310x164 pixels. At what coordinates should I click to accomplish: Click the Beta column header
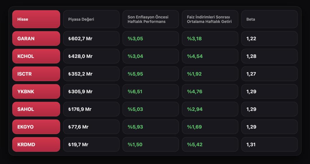(269, 19)
